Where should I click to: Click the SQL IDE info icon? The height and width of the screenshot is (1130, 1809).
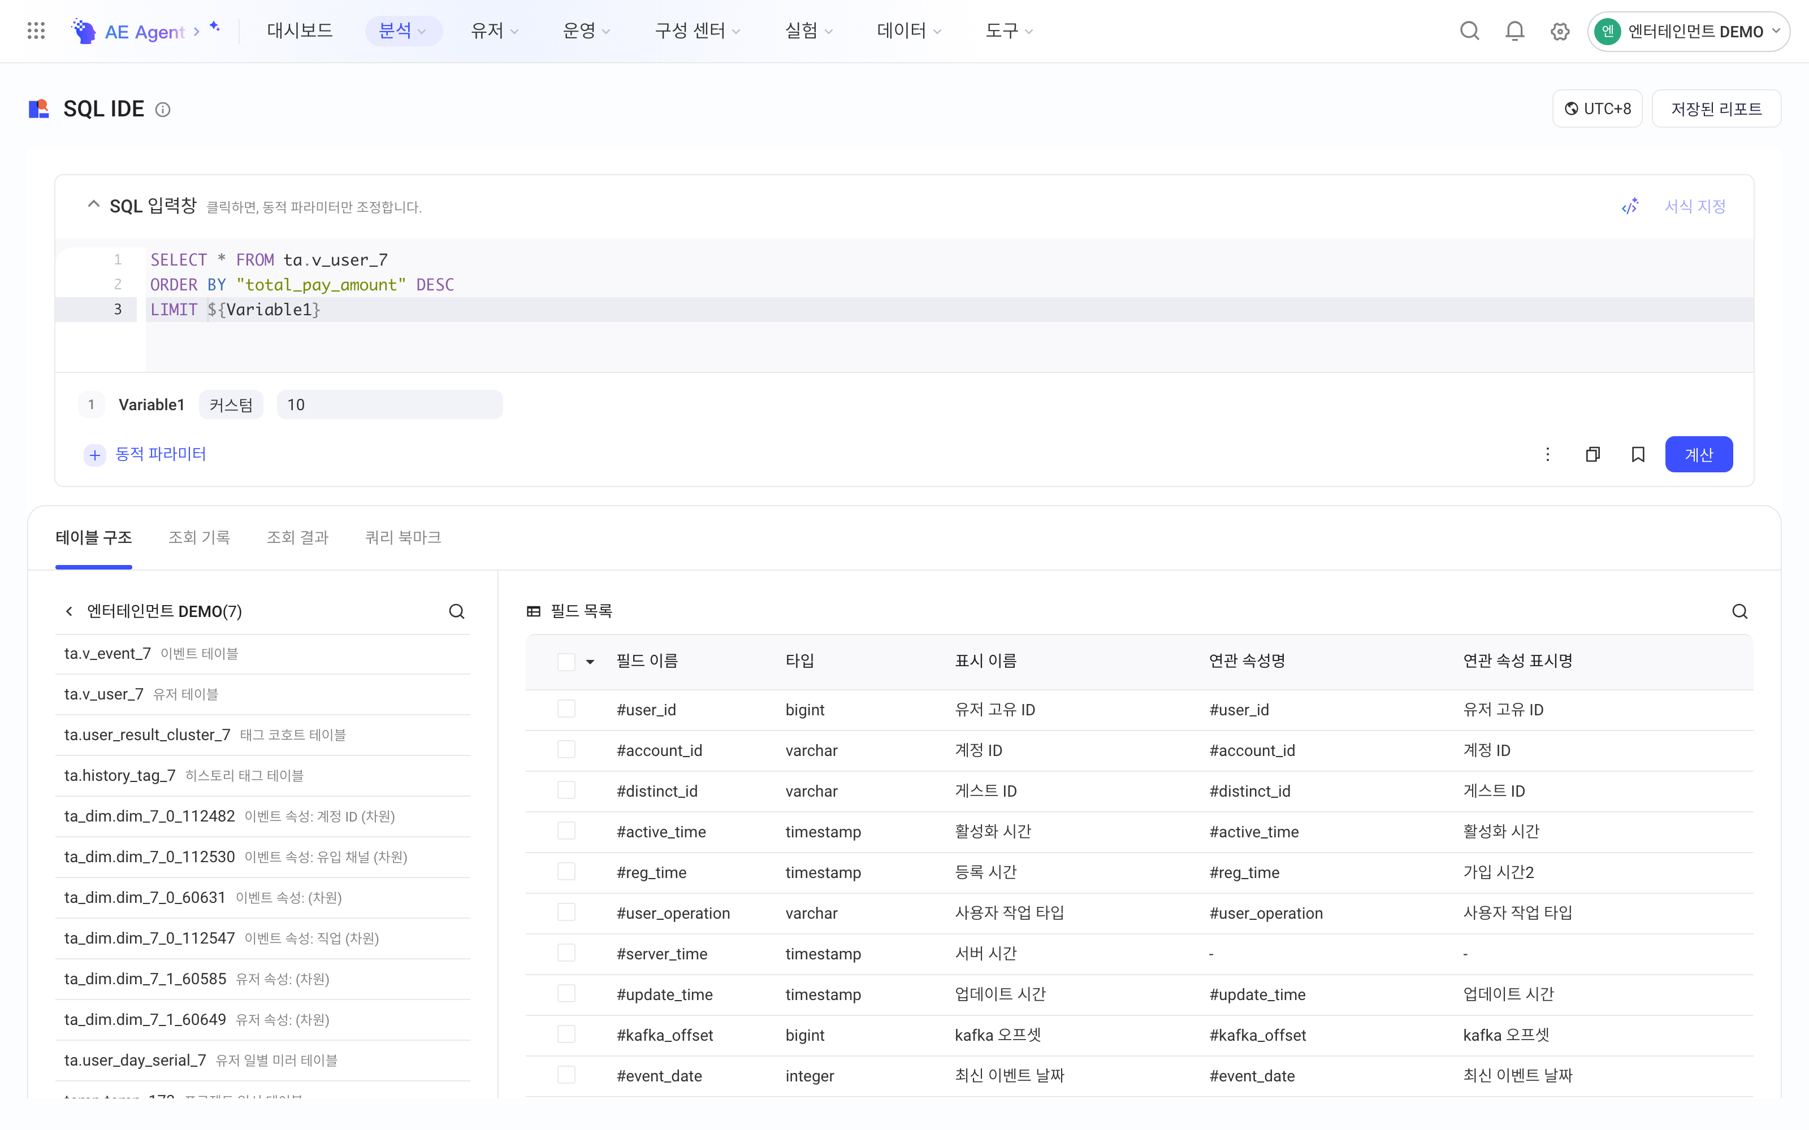162,110
